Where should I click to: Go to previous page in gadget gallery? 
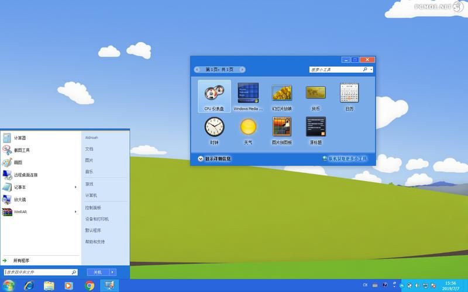click(197, 69)
